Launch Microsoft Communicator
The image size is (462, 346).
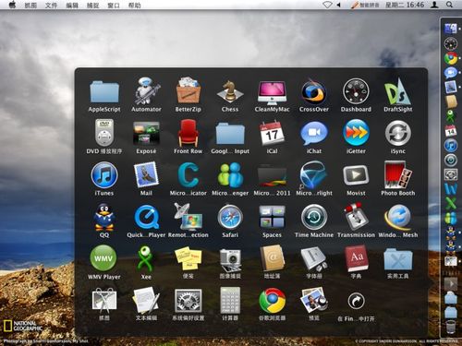tap(188, 174)
